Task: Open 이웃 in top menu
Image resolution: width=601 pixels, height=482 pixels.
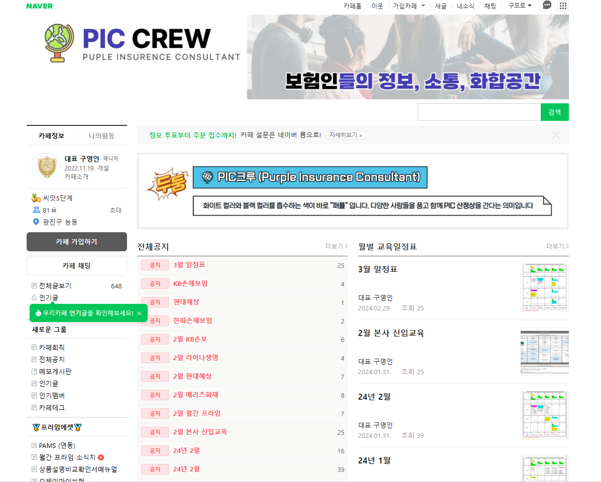Action: click(377, 6)
